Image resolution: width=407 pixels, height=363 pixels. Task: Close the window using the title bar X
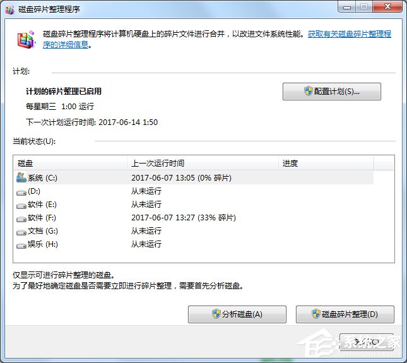pos(384,8)
